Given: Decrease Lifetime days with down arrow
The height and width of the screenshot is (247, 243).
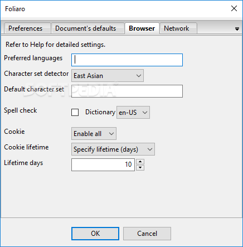Looking at the screenshot, I should [x=140, y=168].
